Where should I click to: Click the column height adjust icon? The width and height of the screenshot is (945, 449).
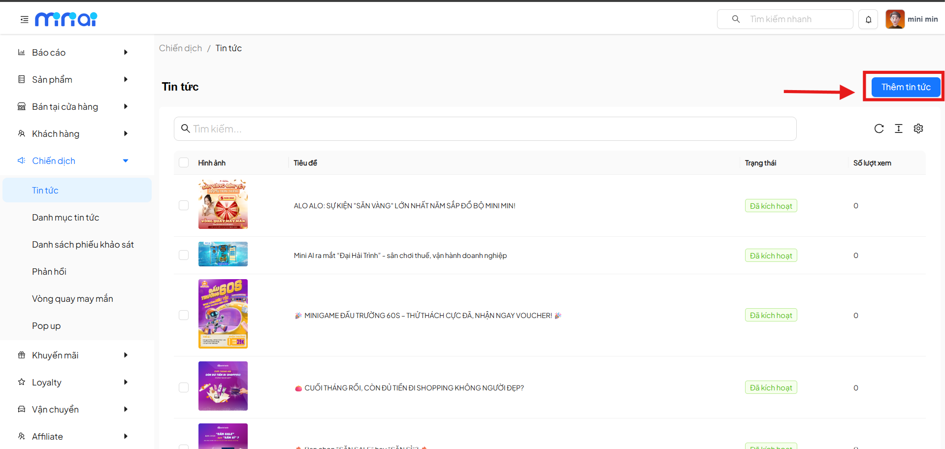898,128
